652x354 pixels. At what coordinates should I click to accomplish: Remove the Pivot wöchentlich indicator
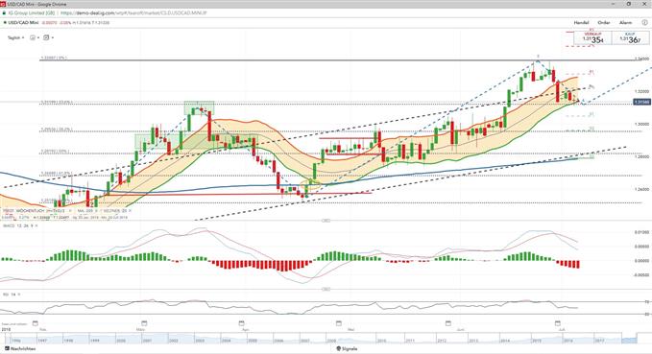[70, 211]
